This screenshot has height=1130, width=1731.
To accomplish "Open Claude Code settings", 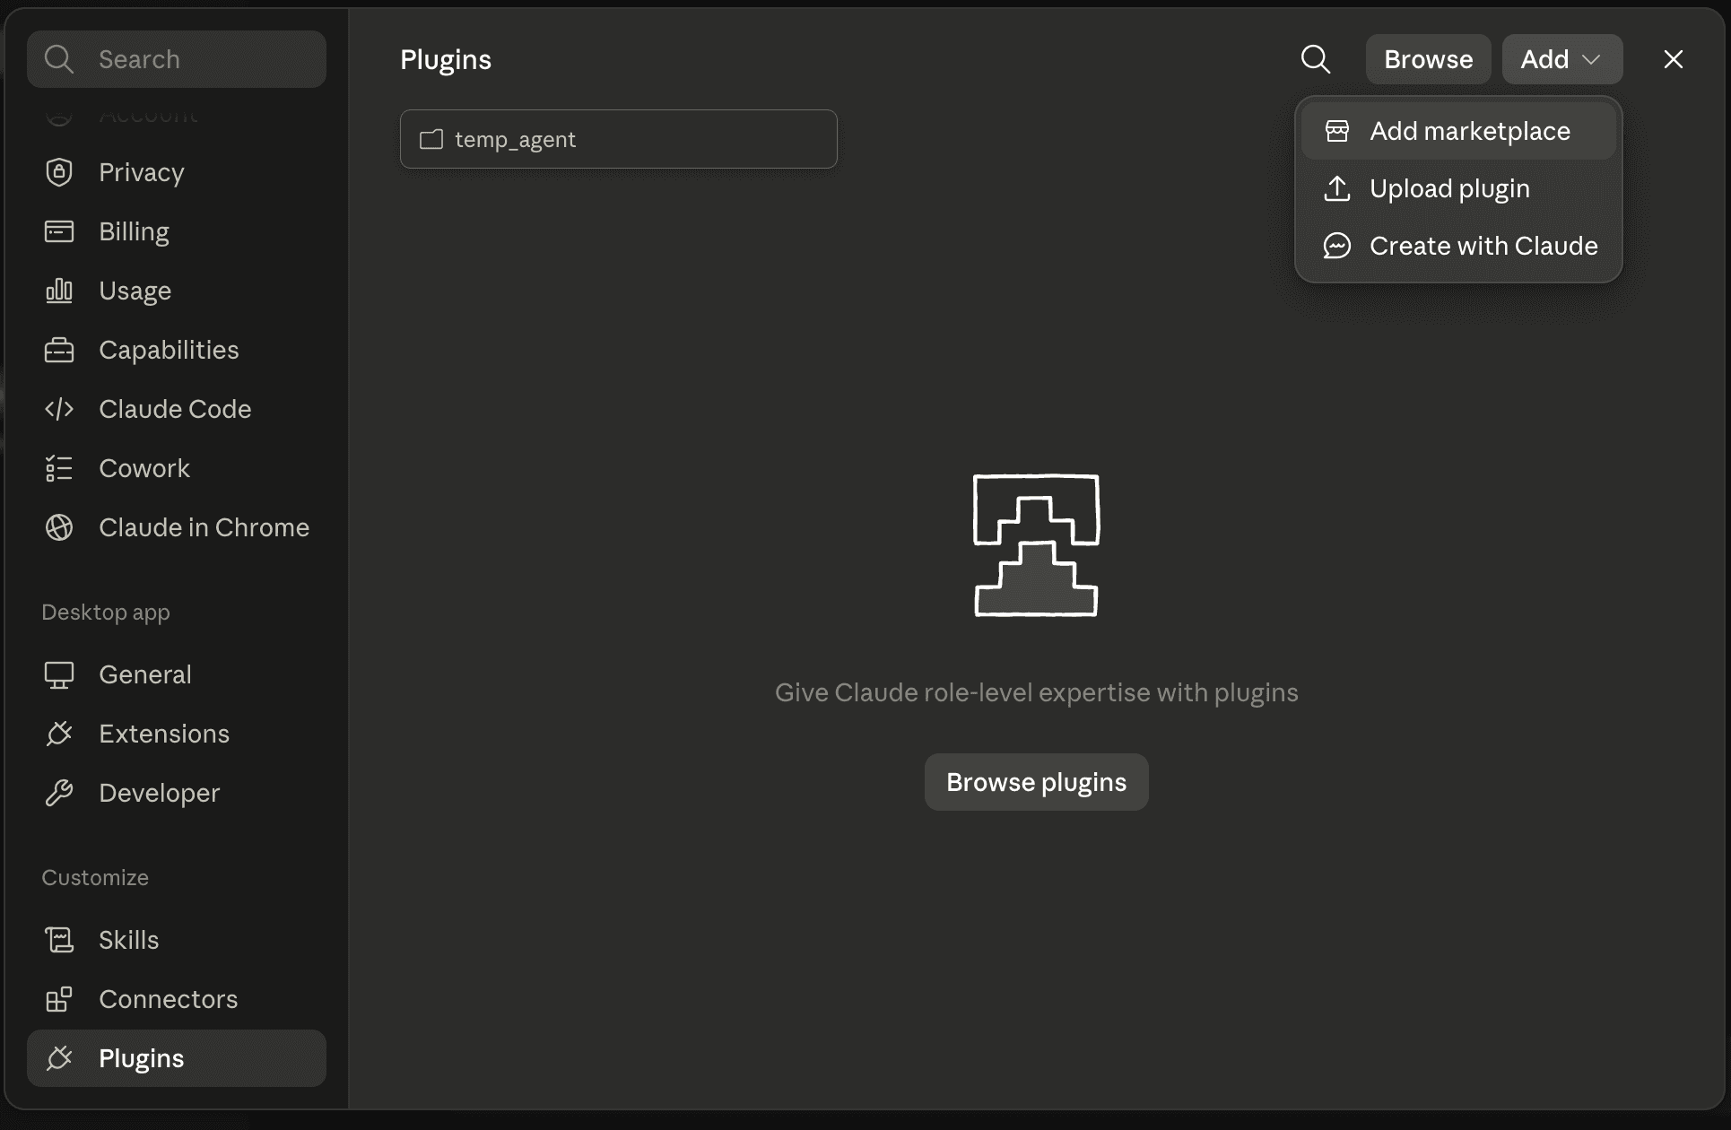I will click(x=177, y=409).
